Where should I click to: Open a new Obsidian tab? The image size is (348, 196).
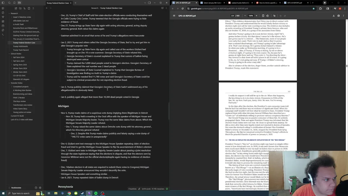point(75,3)
